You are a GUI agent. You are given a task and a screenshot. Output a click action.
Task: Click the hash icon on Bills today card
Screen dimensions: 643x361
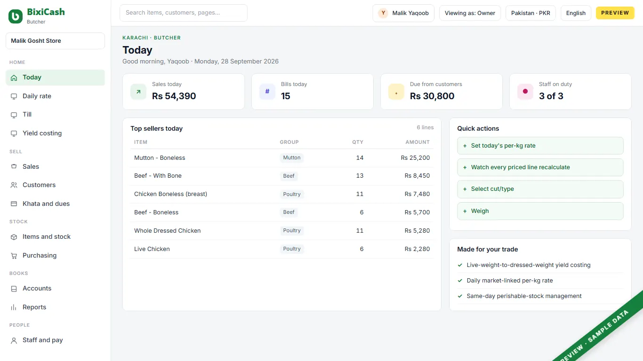pyautogui.click(x=267, y=92)
